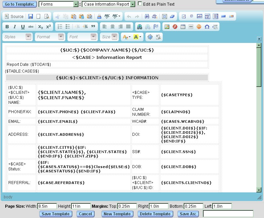Screen dimensions: 264x218
Task: Open the Styles dropdown
Action: pyautogui.click(x=29, y=37)
